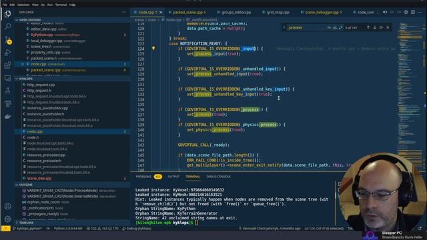Open the Edit menu
Screen dimensions: 427x240
(12, 5)
